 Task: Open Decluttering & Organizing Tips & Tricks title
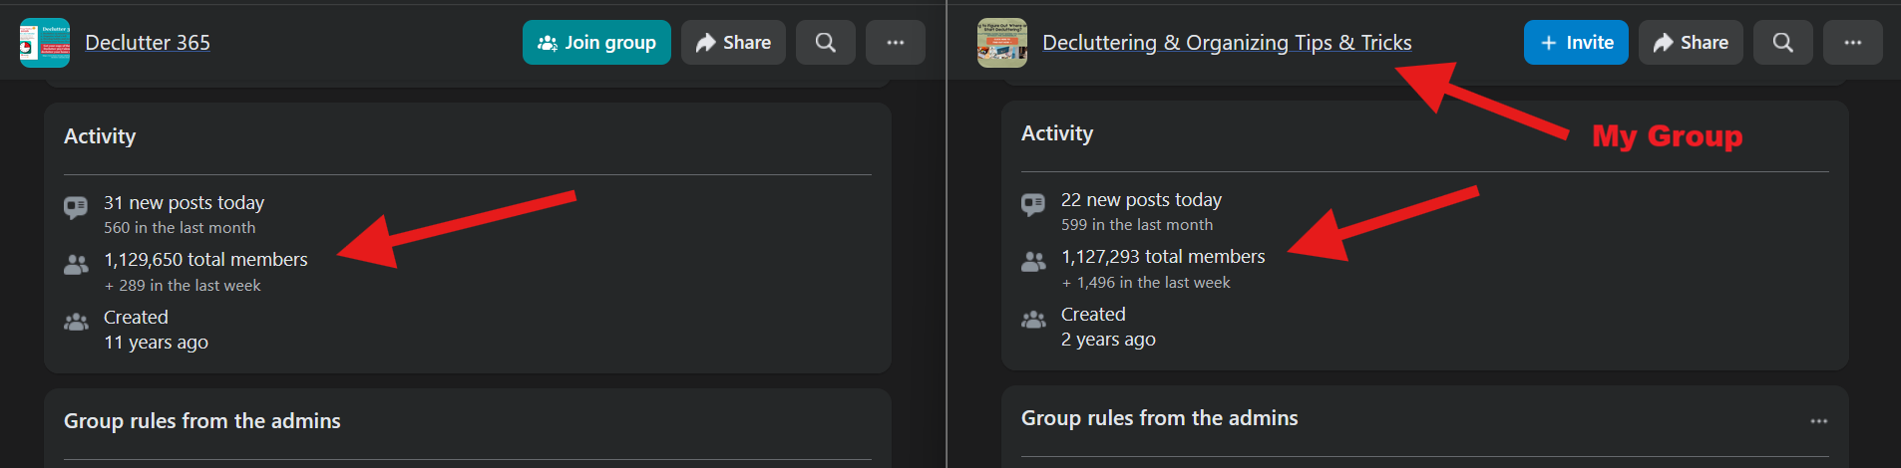(x=1227, y=43)
